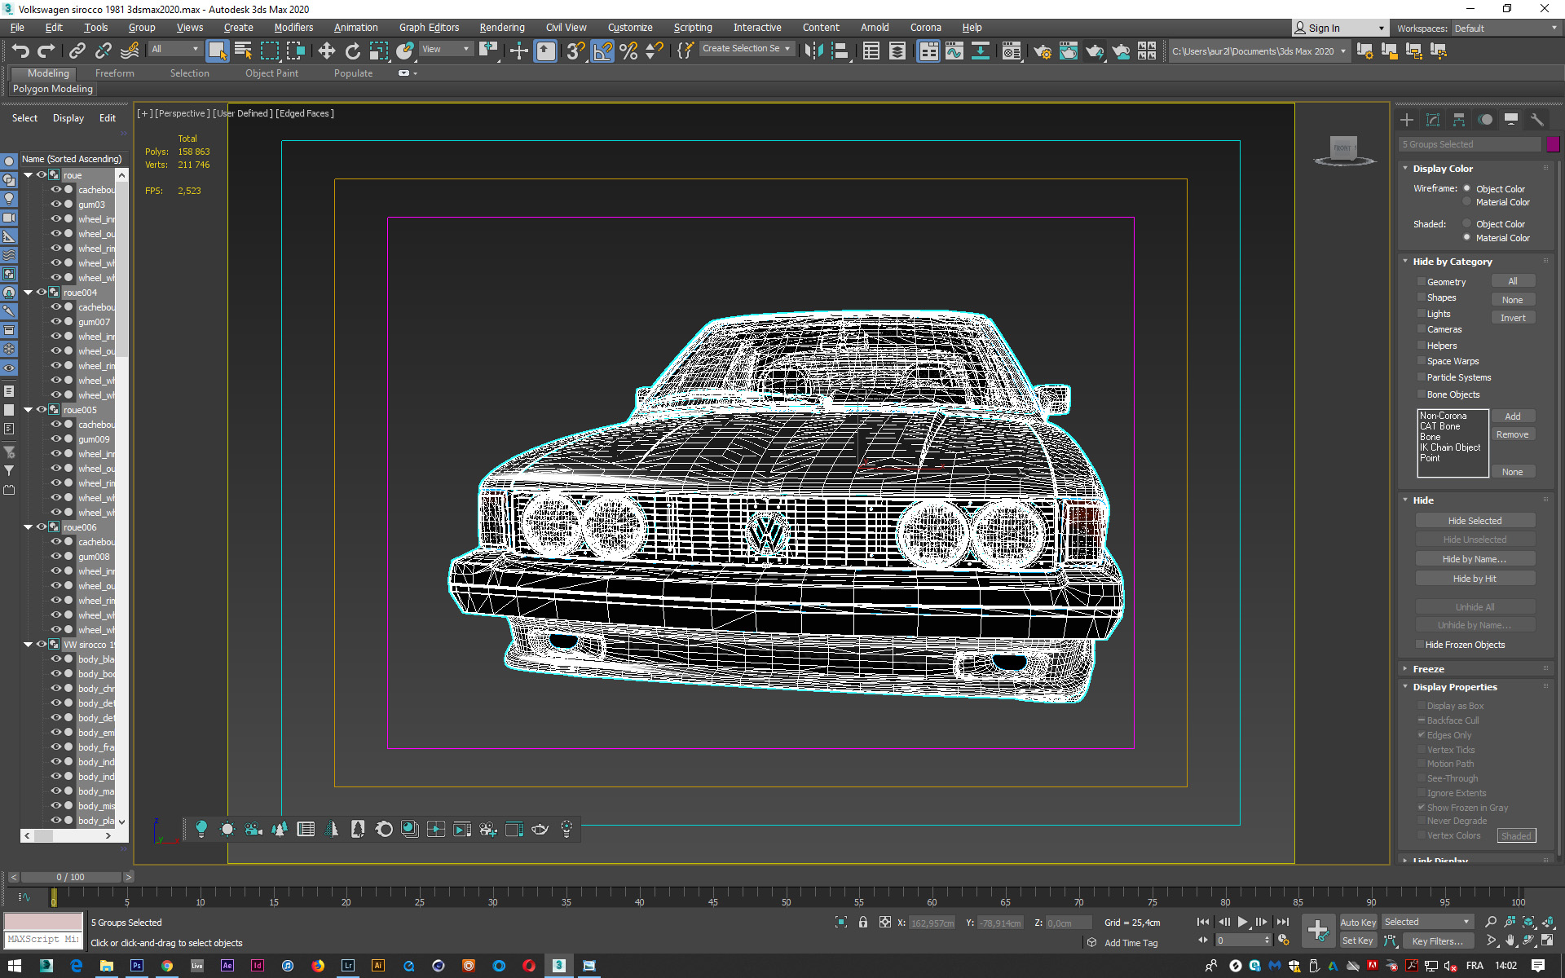The height and width of the screenshot is (978, 1565).
Task: Toggle the 3D Snaps icon
Action: [x=575, y=51]
